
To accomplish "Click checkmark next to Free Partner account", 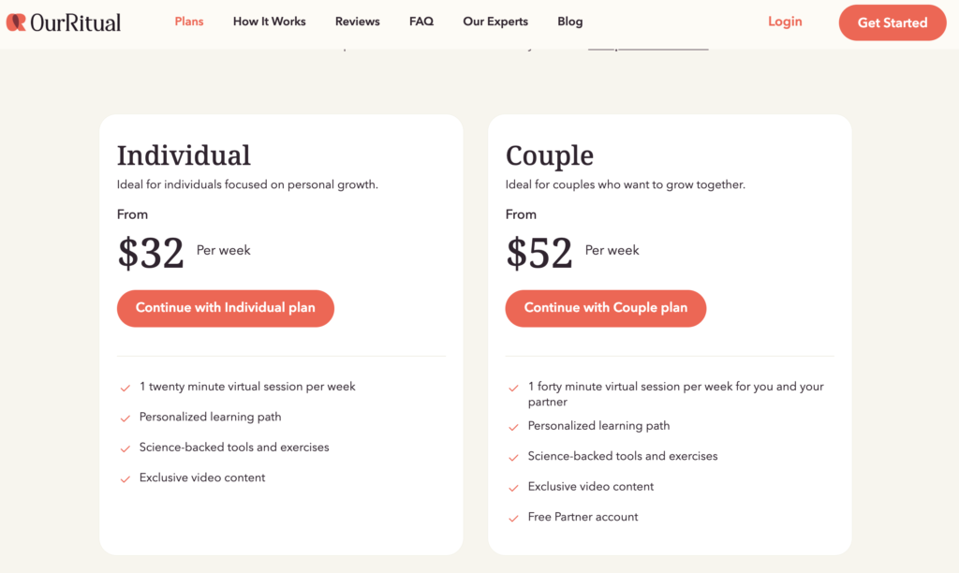I will [514, 519].
